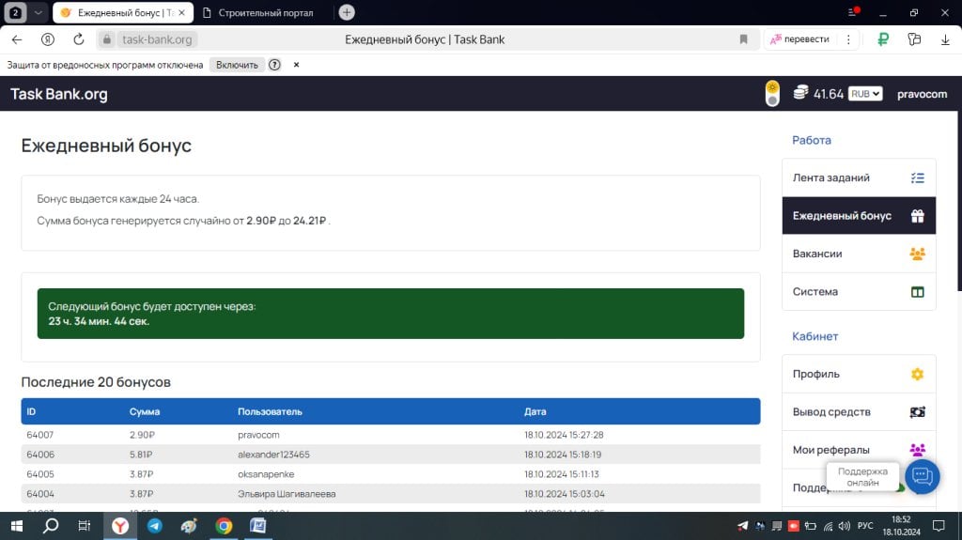Expand the tab list chevron
962x540 pixels.
tap(38, 12)
